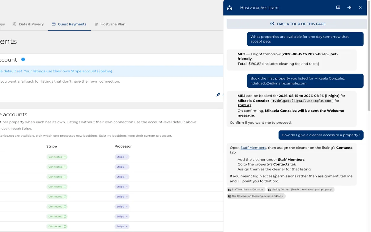The height and width of the screenshot is (232, 371).
Task: Click the blue plug connection icon
Action: point(218,94)
